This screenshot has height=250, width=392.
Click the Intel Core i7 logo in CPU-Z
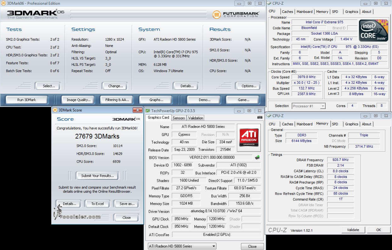pyautogui.click(x=373, y=30)
